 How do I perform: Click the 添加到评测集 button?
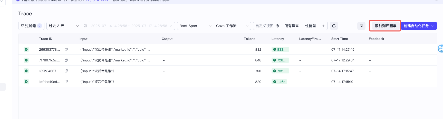point(386,26)
